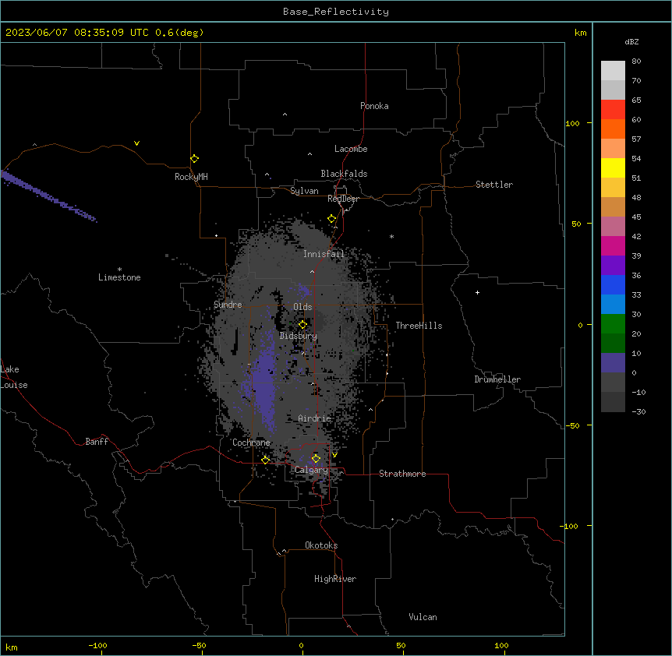Click the white plus marker west of Drumheller
The height and width of the screenshot is (656, 672).
[x=477, y=292]
